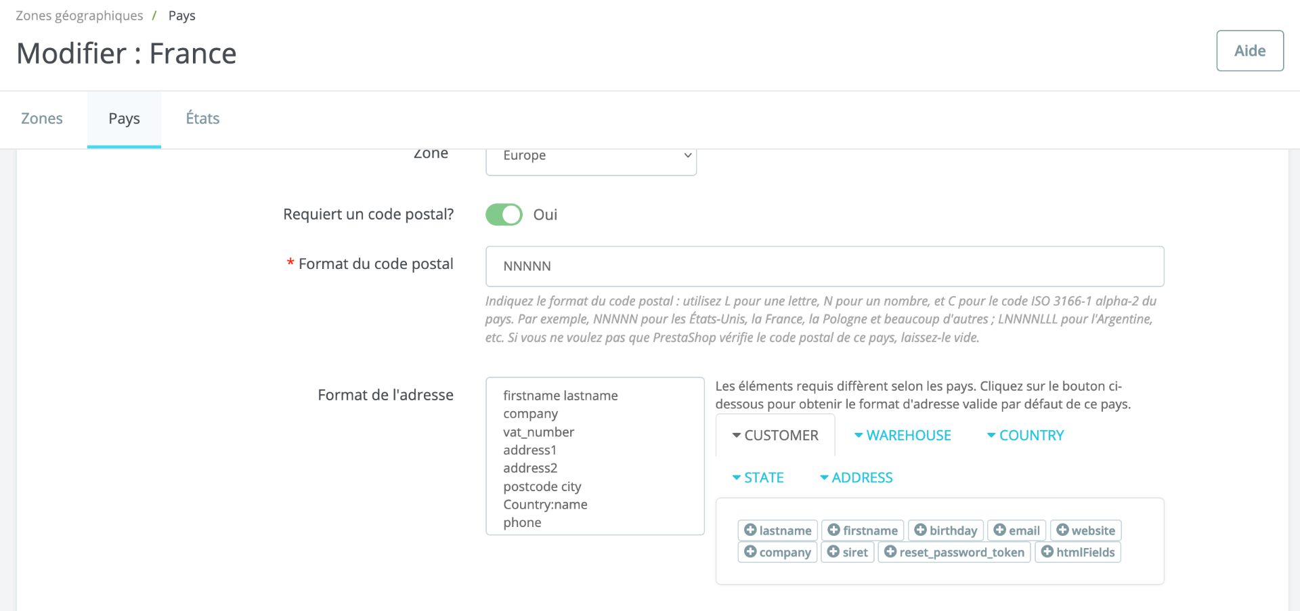This screenshot has height=611, width=1300.
Task: Click the 'Country:name' line in address format
Action: coord(545,505)
